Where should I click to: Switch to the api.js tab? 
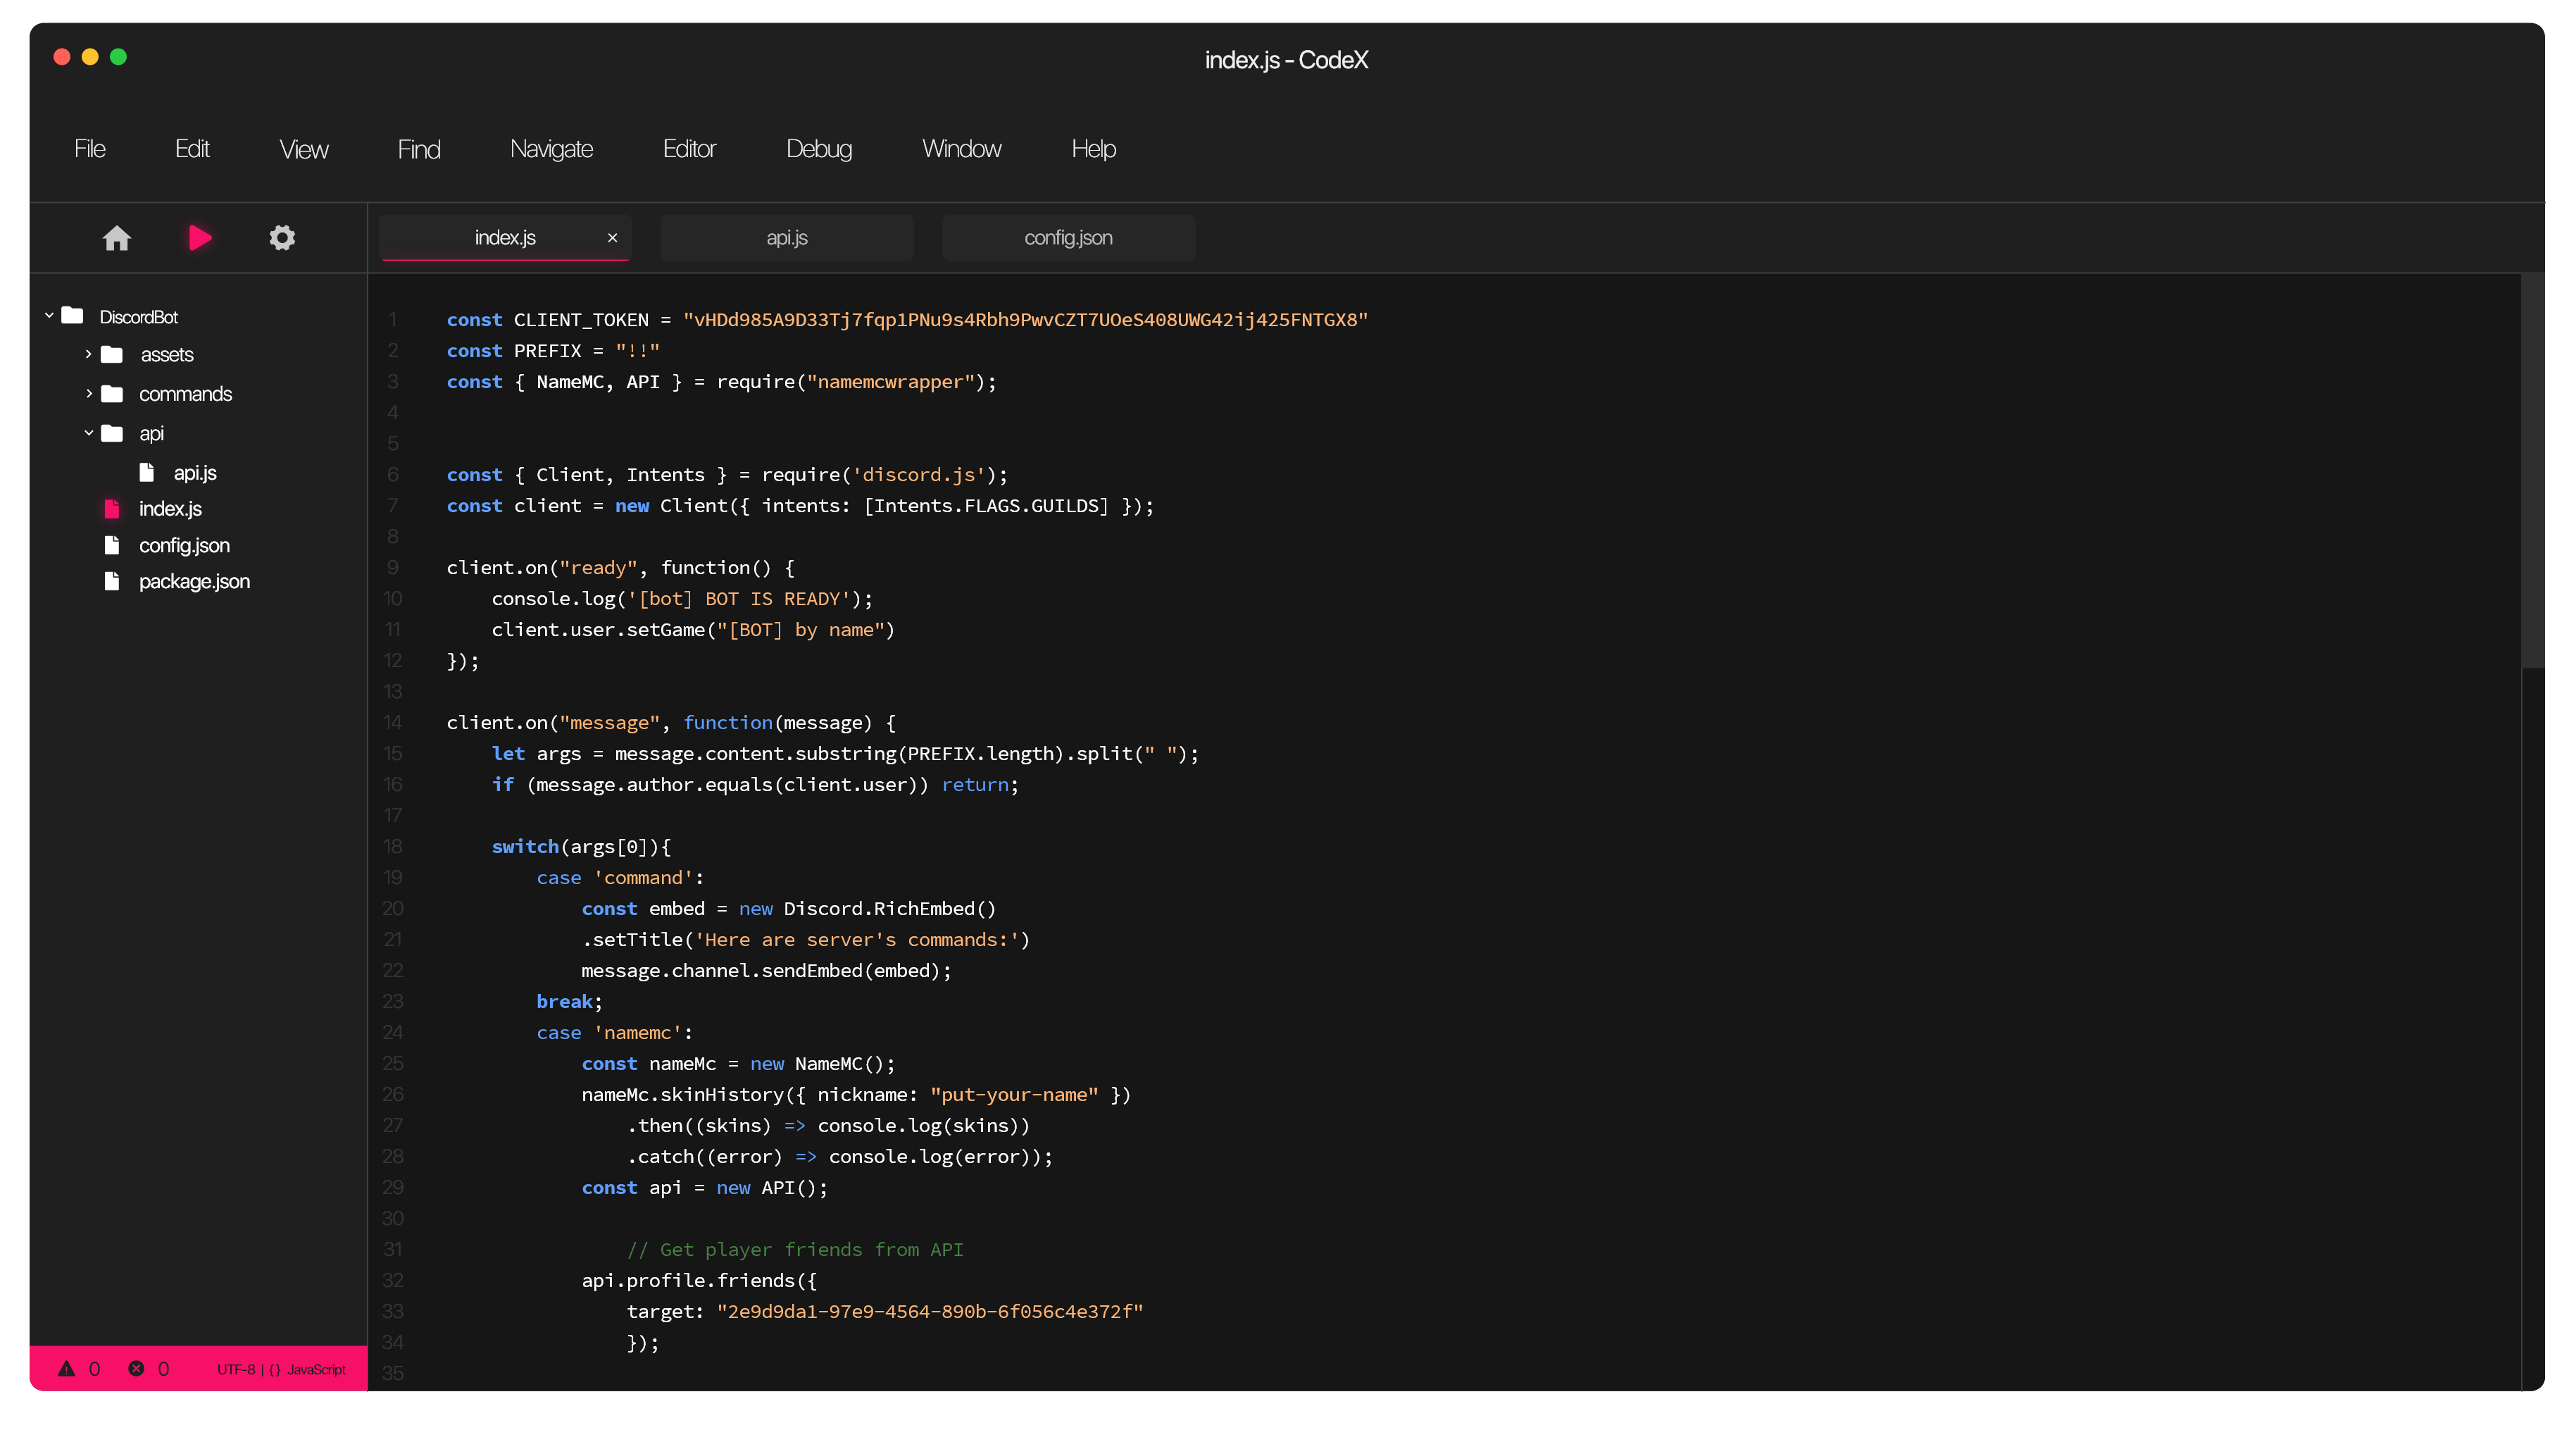787,237
